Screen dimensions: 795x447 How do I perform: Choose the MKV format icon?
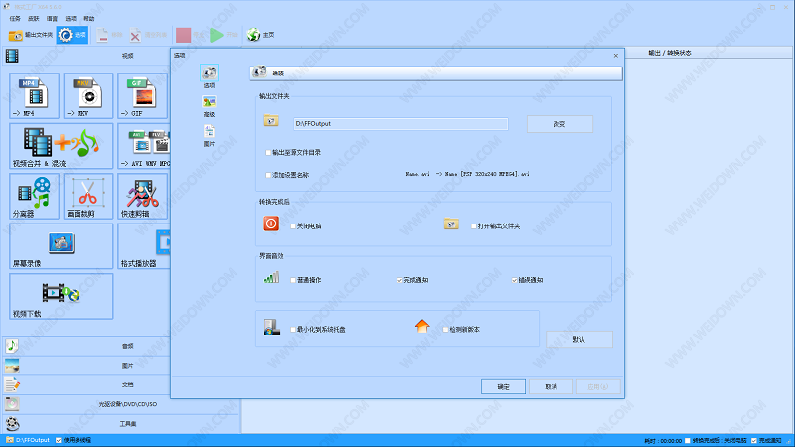(x=88, y=96)
